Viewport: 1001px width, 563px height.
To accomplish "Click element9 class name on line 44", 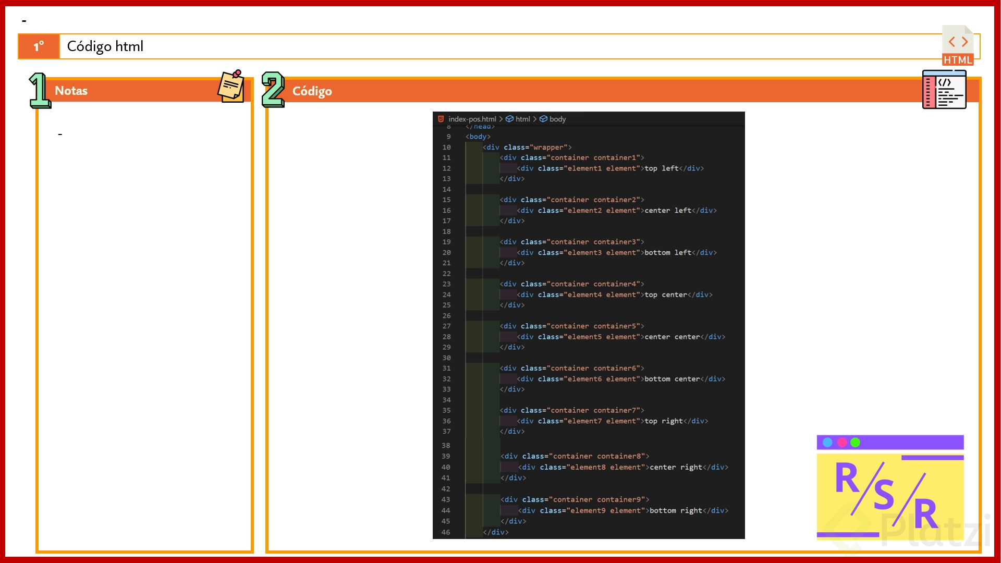I will click(x=588, y=511).
